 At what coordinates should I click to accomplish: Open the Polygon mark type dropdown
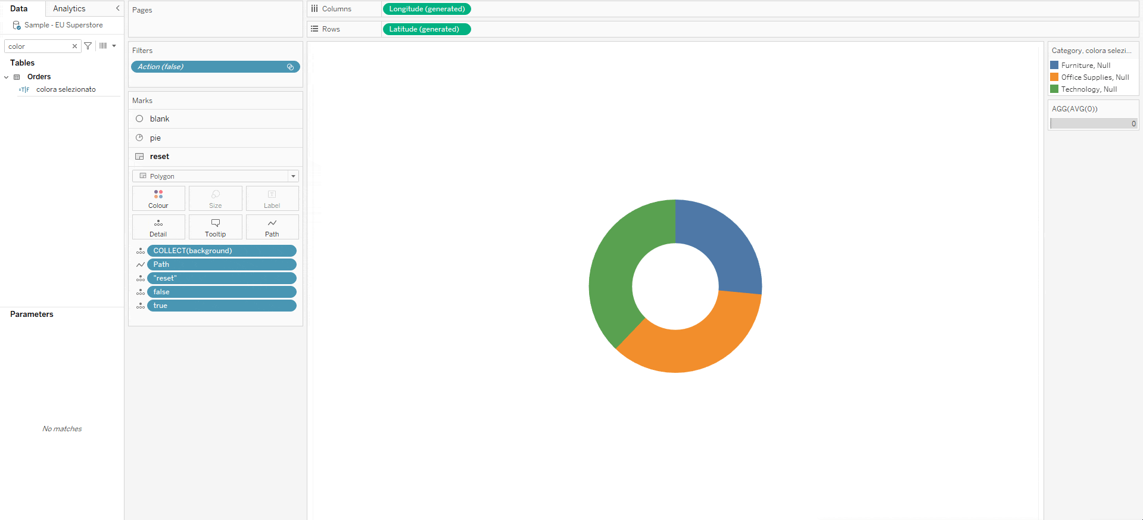click(215, 176)
